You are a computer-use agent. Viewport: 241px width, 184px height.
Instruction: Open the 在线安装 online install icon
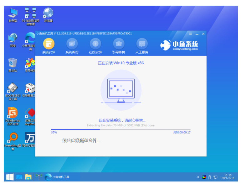pyautogui.click(x=95, y=46)
